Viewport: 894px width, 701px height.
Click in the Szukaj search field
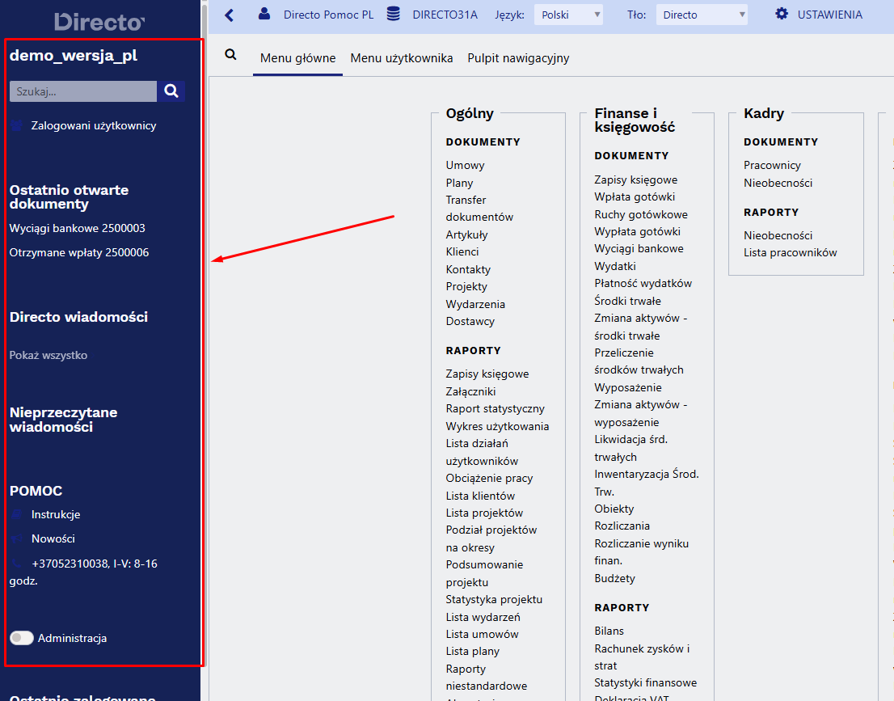pyautogui.click(x=83, y=91)
